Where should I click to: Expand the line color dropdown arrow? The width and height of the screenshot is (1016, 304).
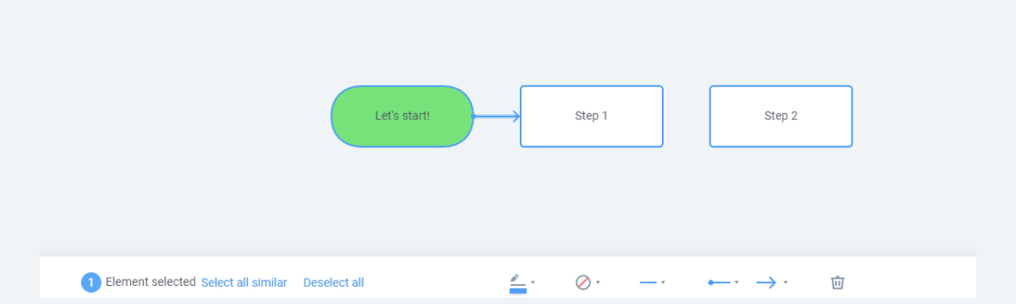pyautogui.click(x=533, y=283)
